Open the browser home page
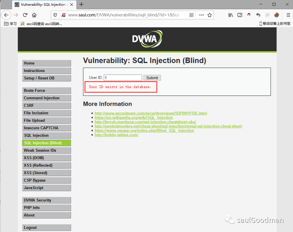Image resolution: width=293 pixels, height=232 pixels. pyautogui.click(x=34, y=15)
